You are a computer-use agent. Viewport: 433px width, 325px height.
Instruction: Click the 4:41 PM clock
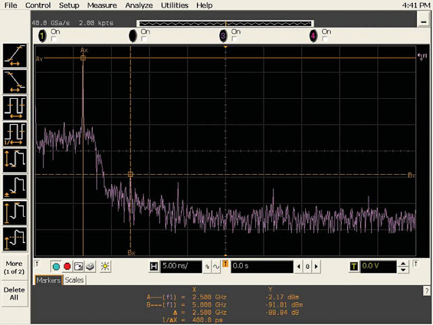click(416, 5)
